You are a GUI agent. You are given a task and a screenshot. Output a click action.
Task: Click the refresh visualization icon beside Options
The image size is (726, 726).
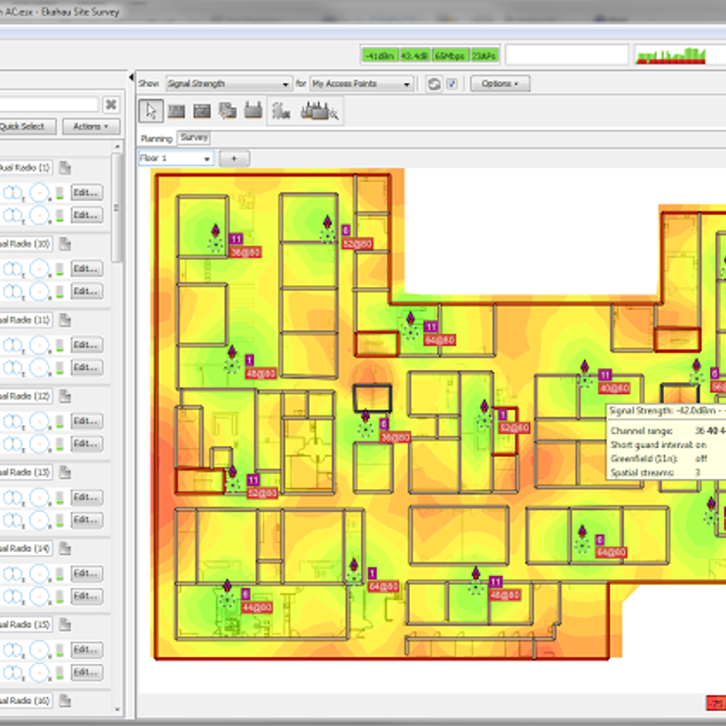434,84
